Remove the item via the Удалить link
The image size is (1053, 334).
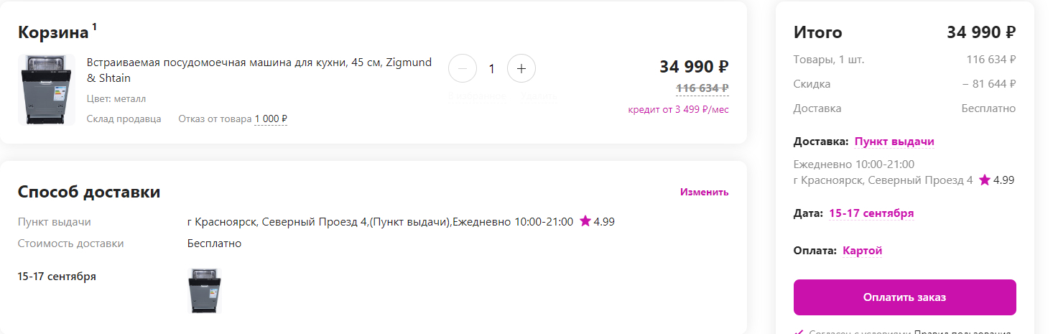(538, 96)
